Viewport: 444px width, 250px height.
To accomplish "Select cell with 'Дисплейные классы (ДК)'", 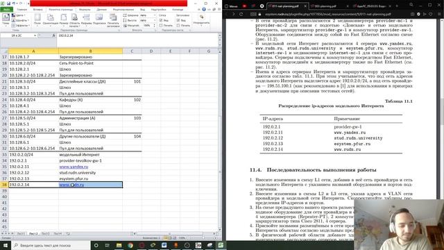I will (90, 81).
